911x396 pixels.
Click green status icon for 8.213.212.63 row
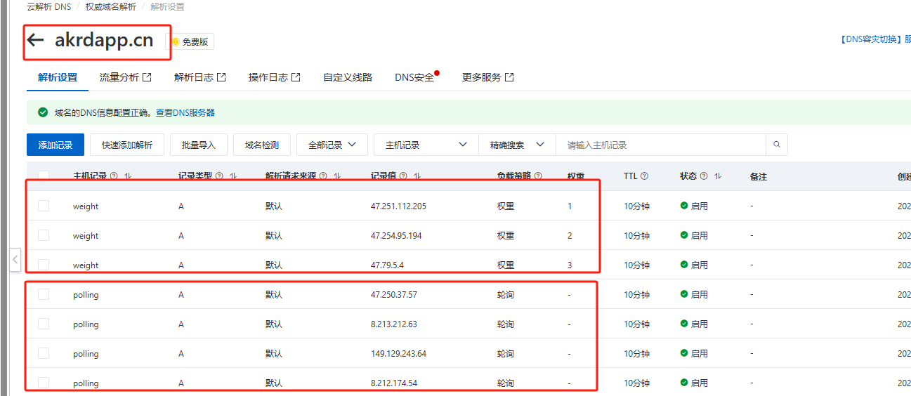(684, 324)
